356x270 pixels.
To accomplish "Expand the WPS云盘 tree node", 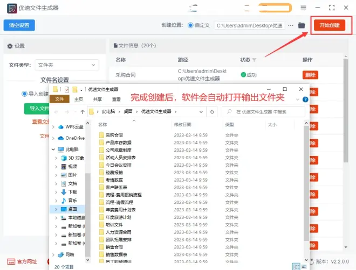I will [53, 127].
